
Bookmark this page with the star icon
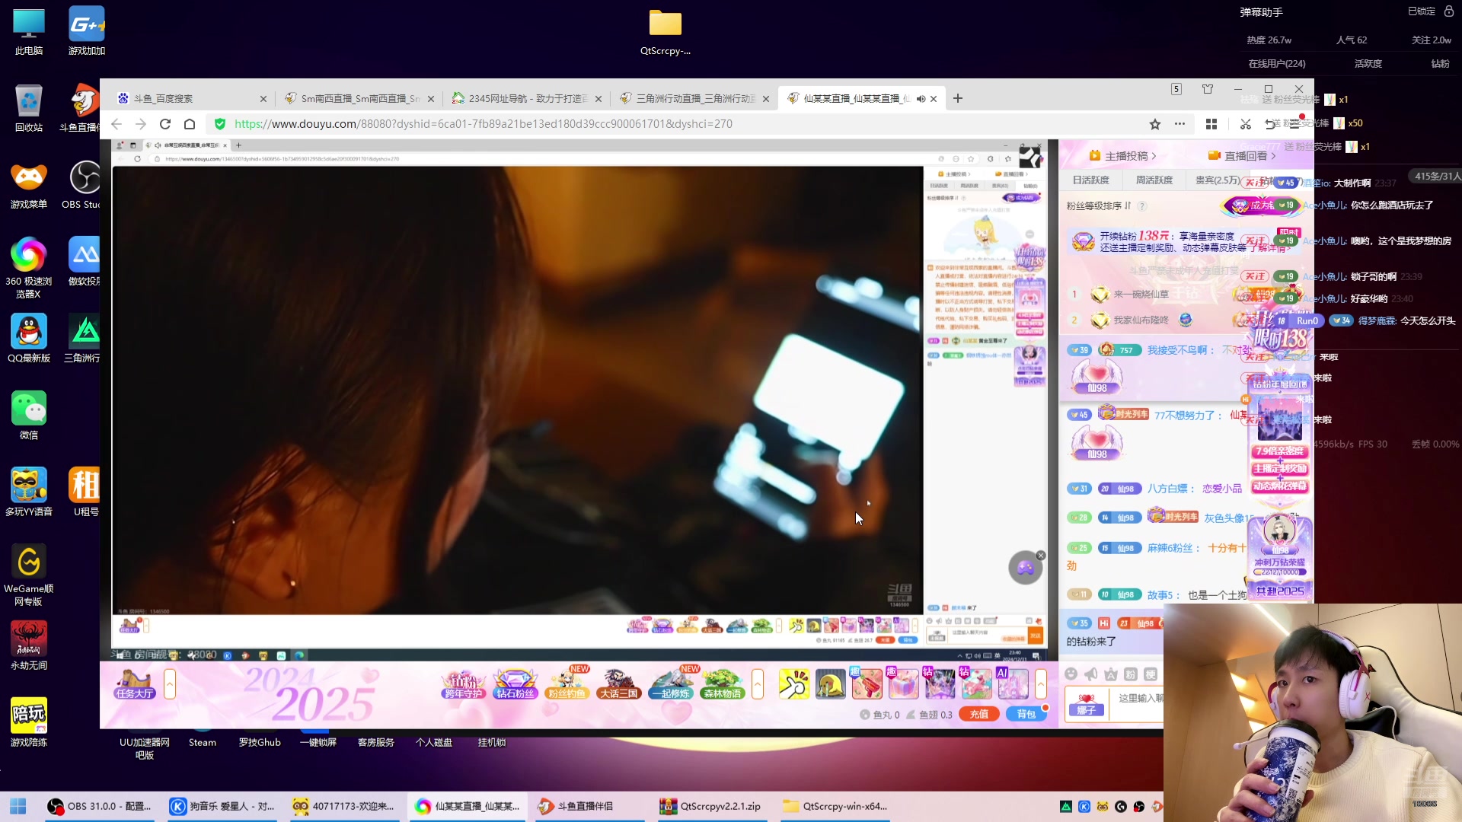(1155, 123)
